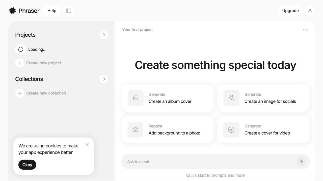This screenshot has width=323, height=181.
Task: Expand the Projects section chevron
Action: [x=104, y=35]
